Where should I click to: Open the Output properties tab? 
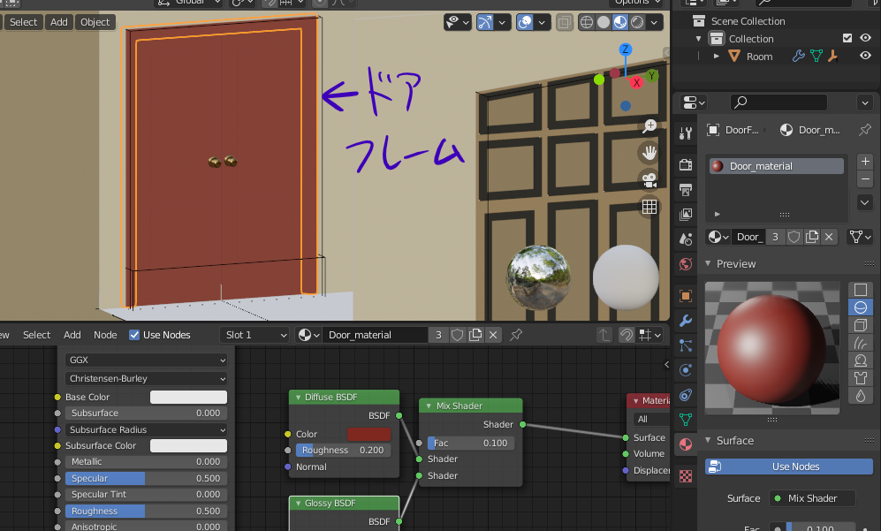[686, 190]
